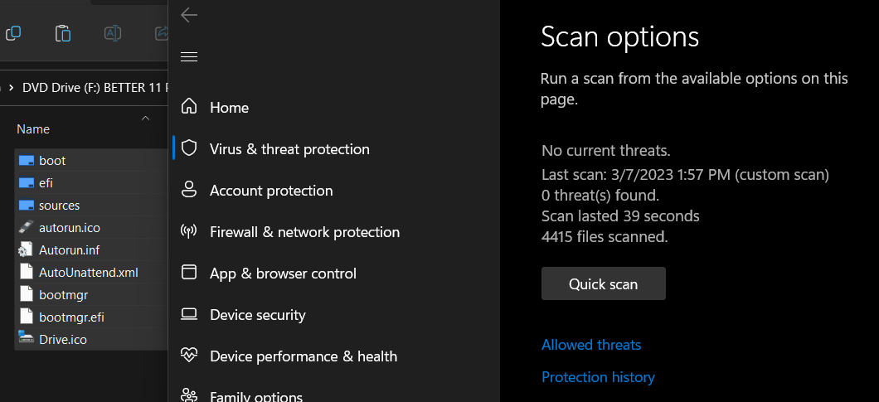Screen dimensions: 879x402
Task: Click the Virus & threat protection shield icon
Action: pos(189,148)
